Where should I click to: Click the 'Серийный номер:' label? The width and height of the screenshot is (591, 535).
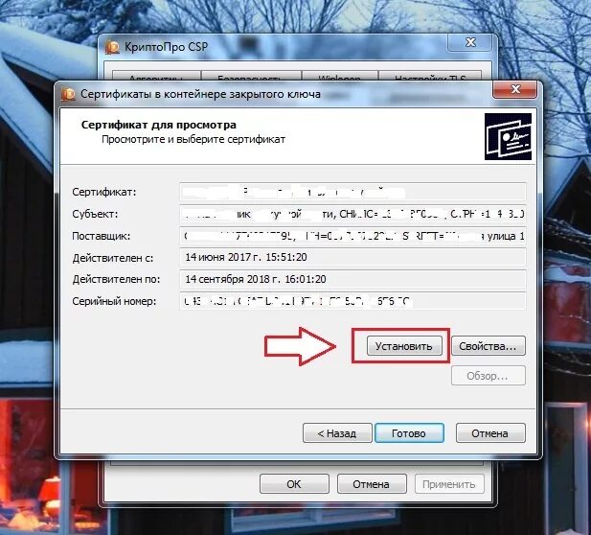point(114,301)
